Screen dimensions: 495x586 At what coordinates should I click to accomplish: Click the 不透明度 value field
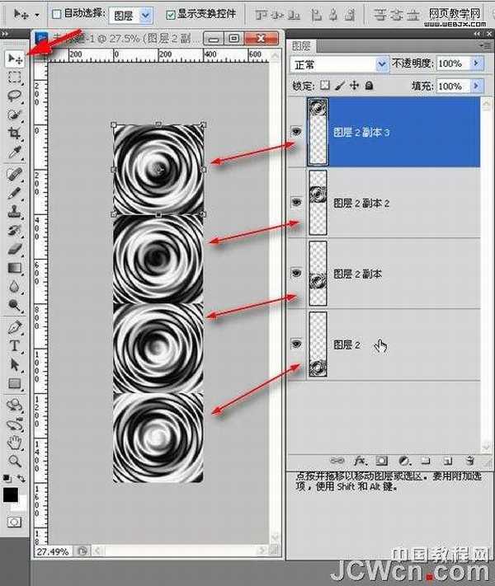pyautogui.click(x=454, y=63)
